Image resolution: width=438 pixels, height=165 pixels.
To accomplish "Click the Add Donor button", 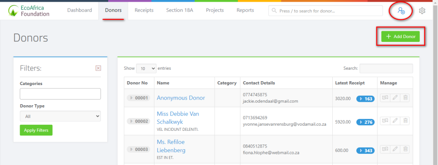I will click(x=400, y=37).
